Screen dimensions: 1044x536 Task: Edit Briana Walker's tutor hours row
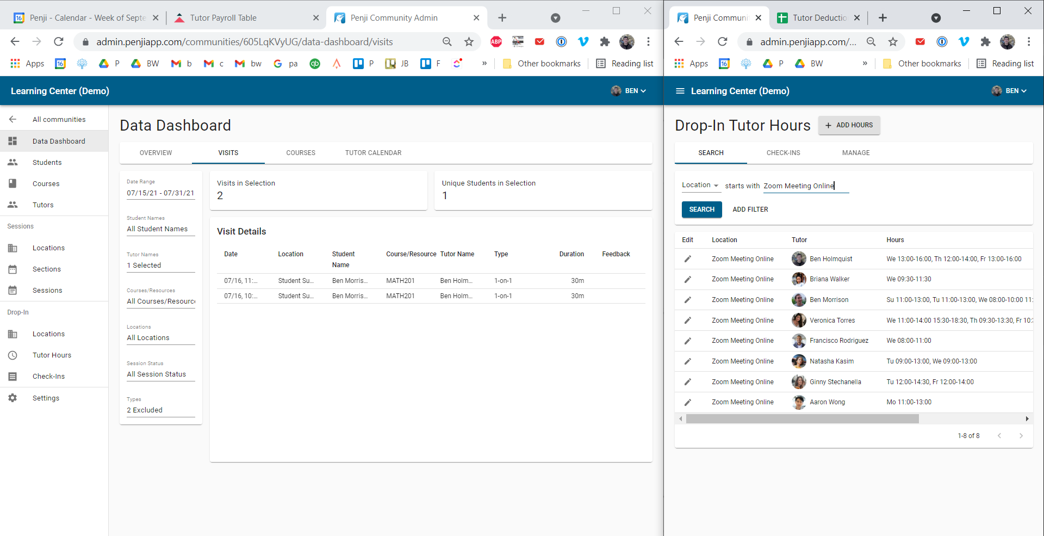687,279
